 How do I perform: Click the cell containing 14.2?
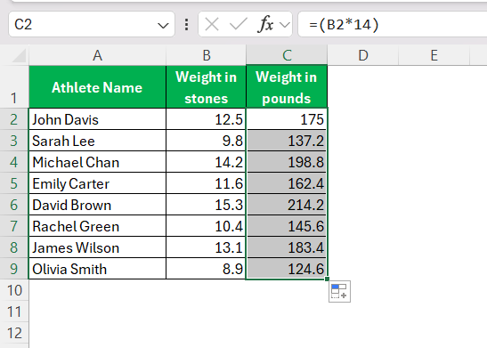tap(207, 162)
